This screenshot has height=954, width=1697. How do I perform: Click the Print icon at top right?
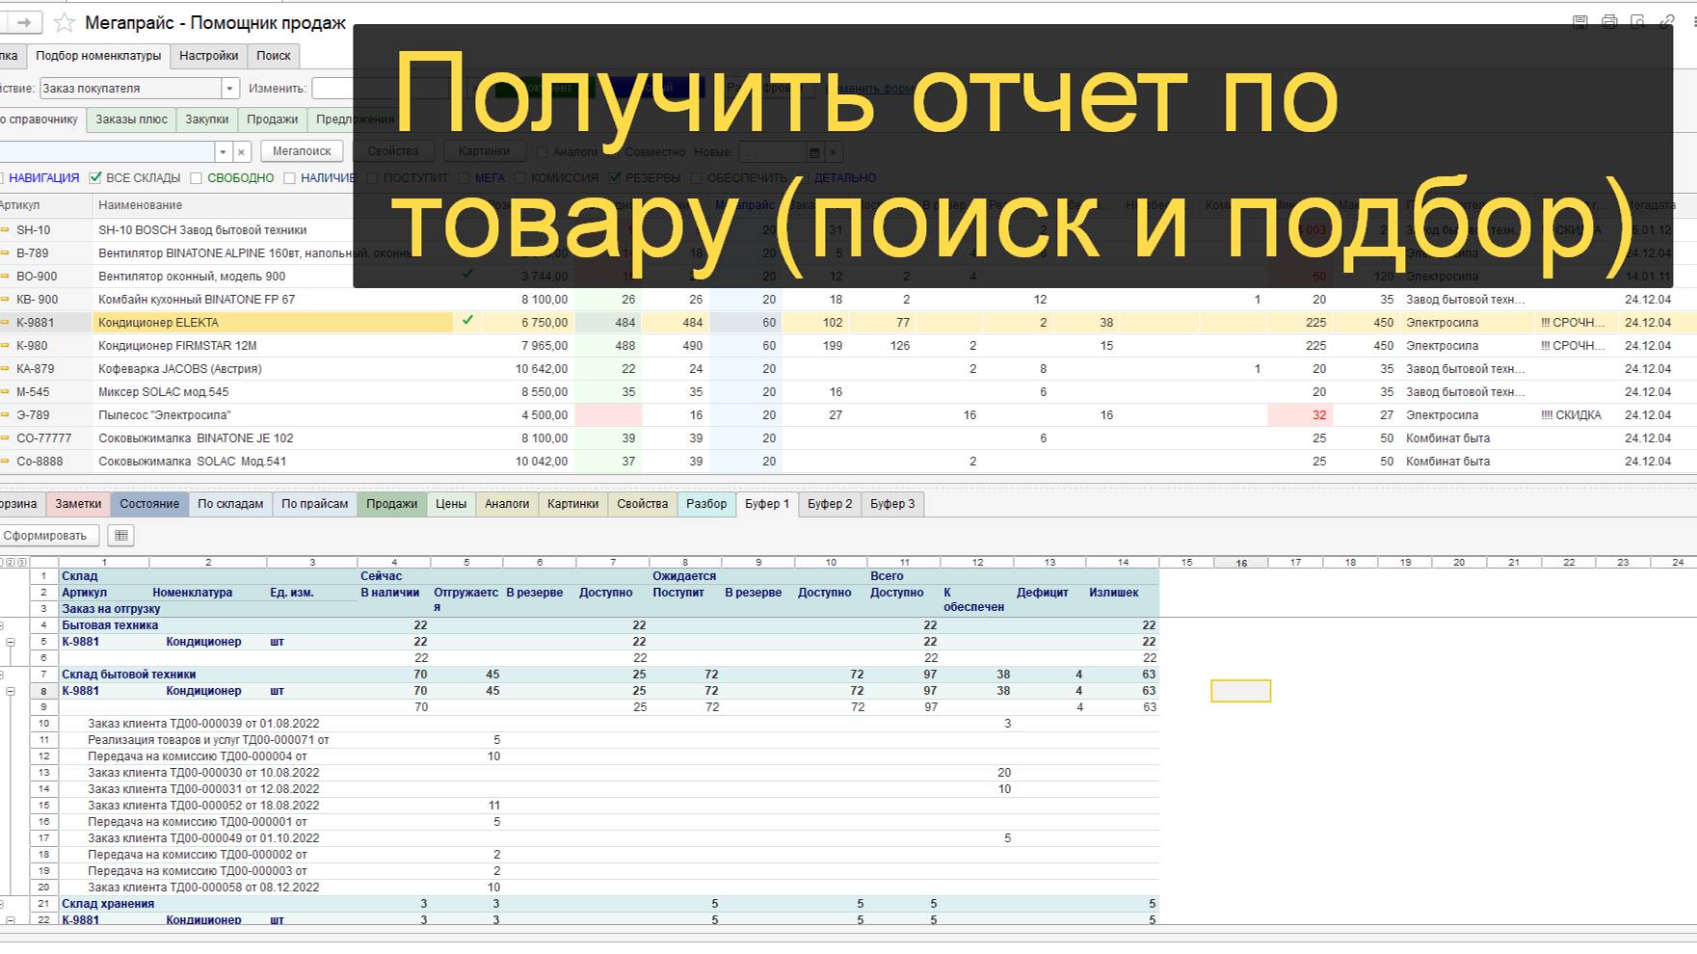pyautogui.click(x=1609, y=21)
